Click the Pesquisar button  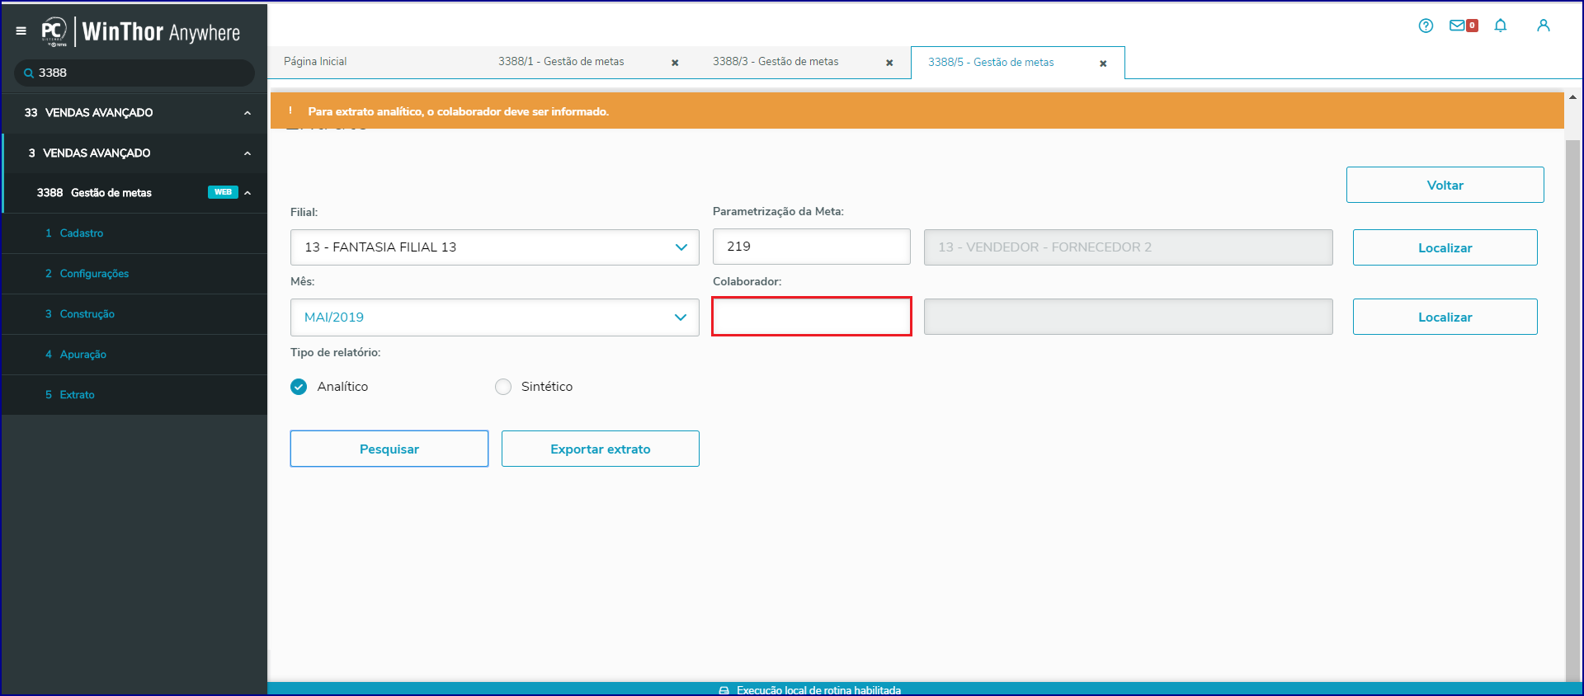coord(389,449)
